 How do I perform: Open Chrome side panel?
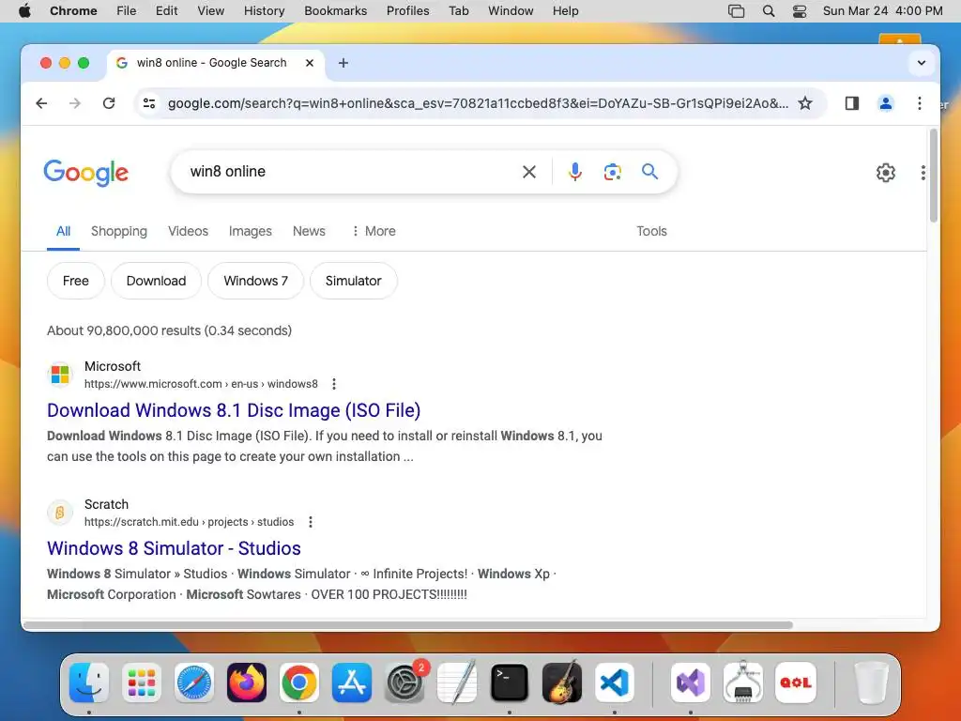tap(852, 103)
